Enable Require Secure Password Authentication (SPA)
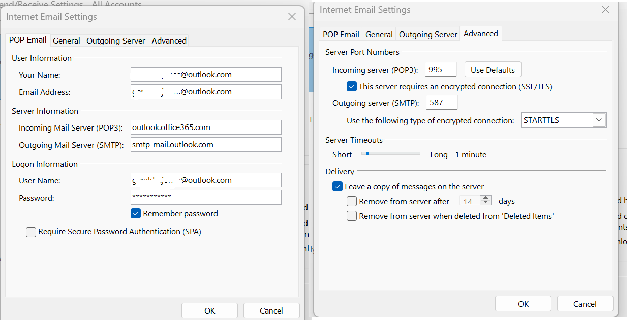 pos(30,232)
